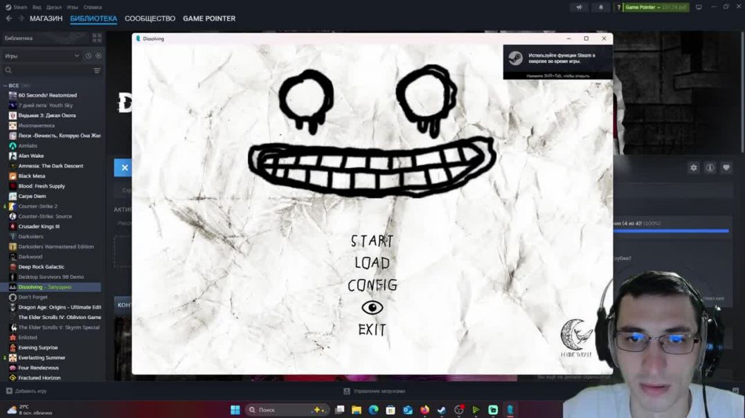Open the Steam notifications bell
Screen dimensions: 745x418
(x=601, y=7)
